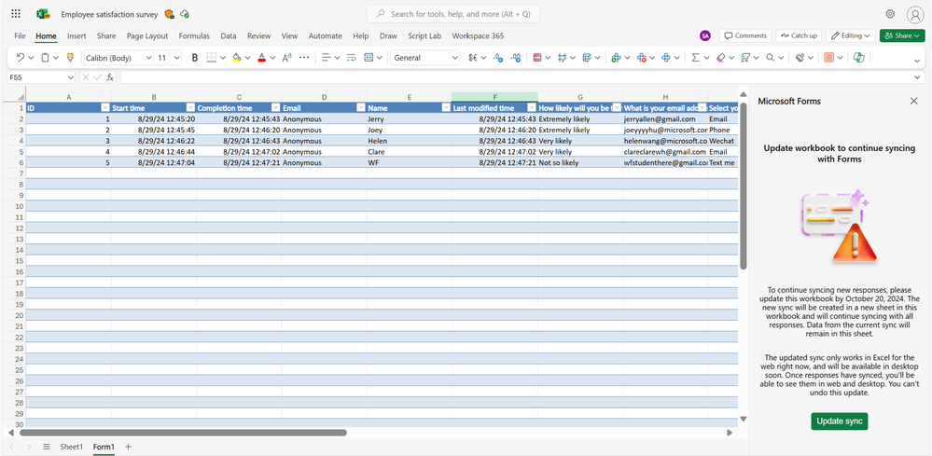Expand the formula bar chevron
The image size is (932, 456).
point(918,77)
